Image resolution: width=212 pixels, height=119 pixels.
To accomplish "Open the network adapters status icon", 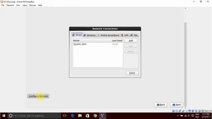I will (x=180, y=111).
